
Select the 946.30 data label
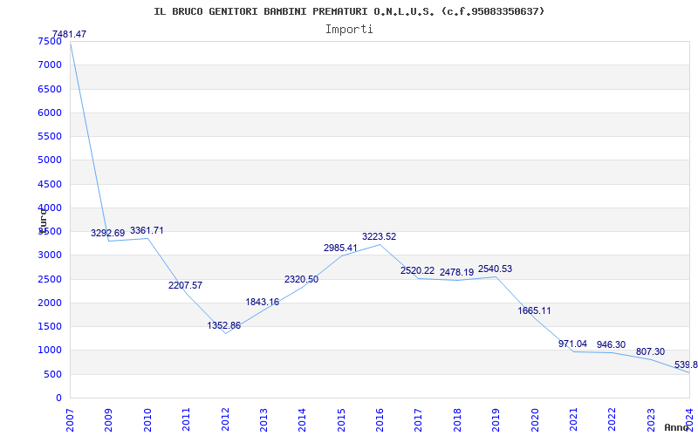click(x=612, y=344)
